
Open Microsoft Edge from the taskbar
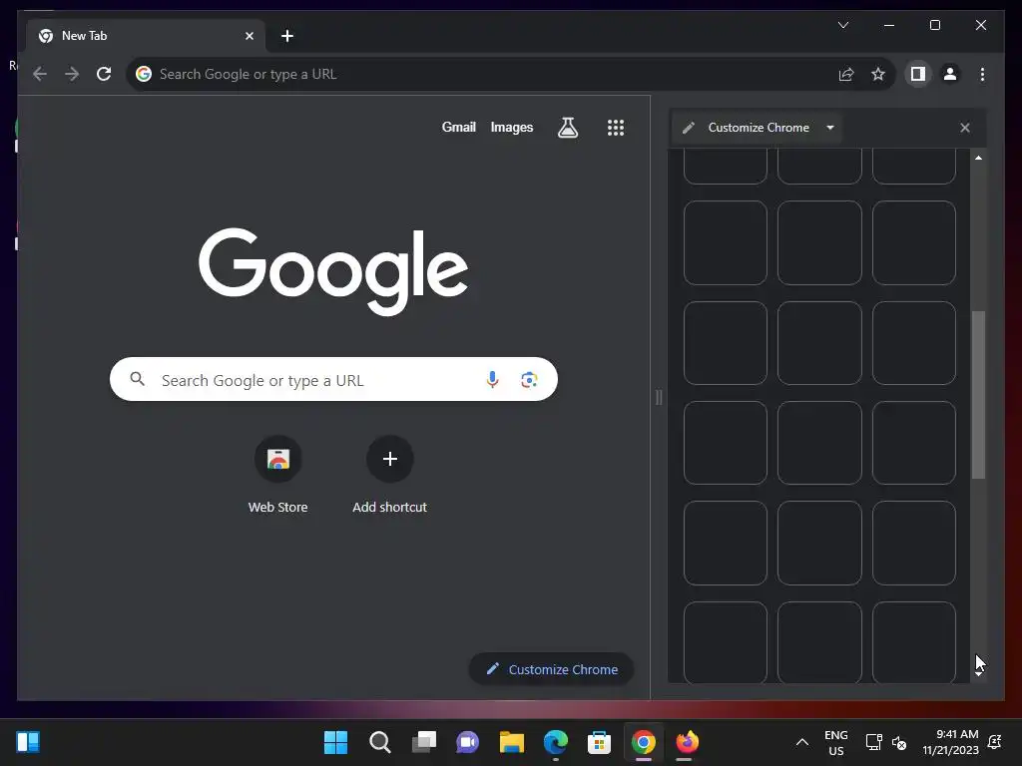point(555,742)
